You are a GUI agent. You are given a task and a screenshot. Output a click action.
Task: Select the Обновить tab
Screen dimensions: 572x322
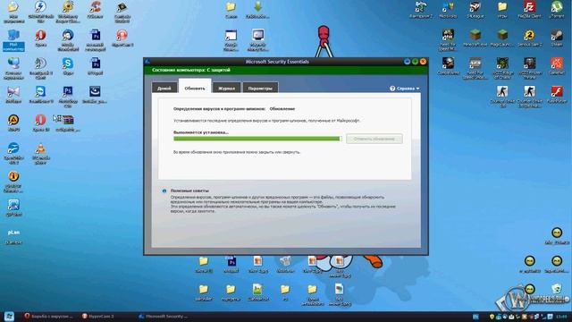[195, 88]
